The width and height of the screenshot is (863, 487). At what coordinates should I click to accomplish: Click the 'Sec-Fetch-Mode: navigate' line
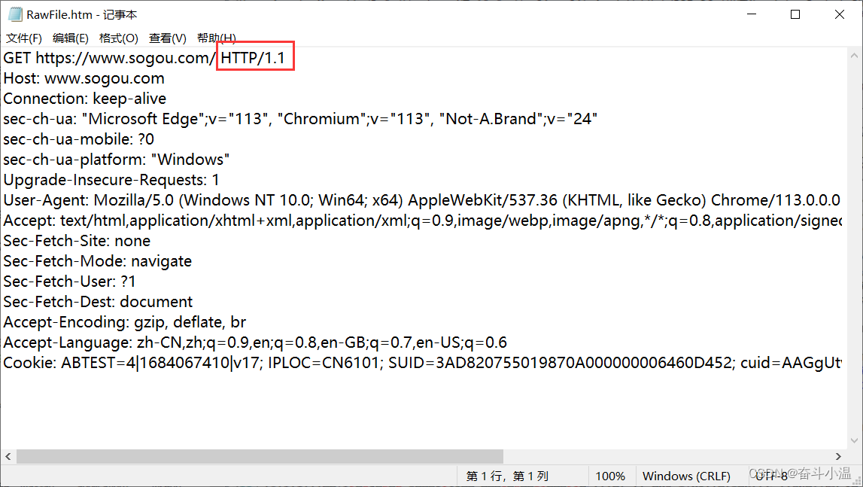[97, 261]
